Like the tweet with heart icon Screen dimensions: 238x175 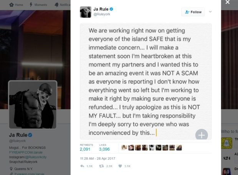120,166
